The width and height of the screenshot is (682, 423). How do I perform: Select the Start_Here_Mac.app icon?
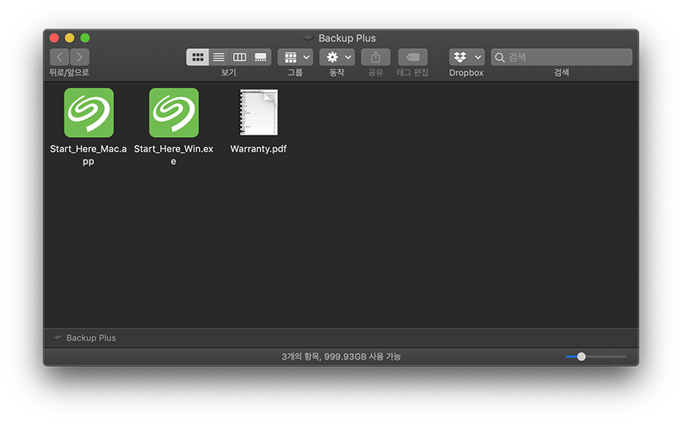[x=89, y=113]
